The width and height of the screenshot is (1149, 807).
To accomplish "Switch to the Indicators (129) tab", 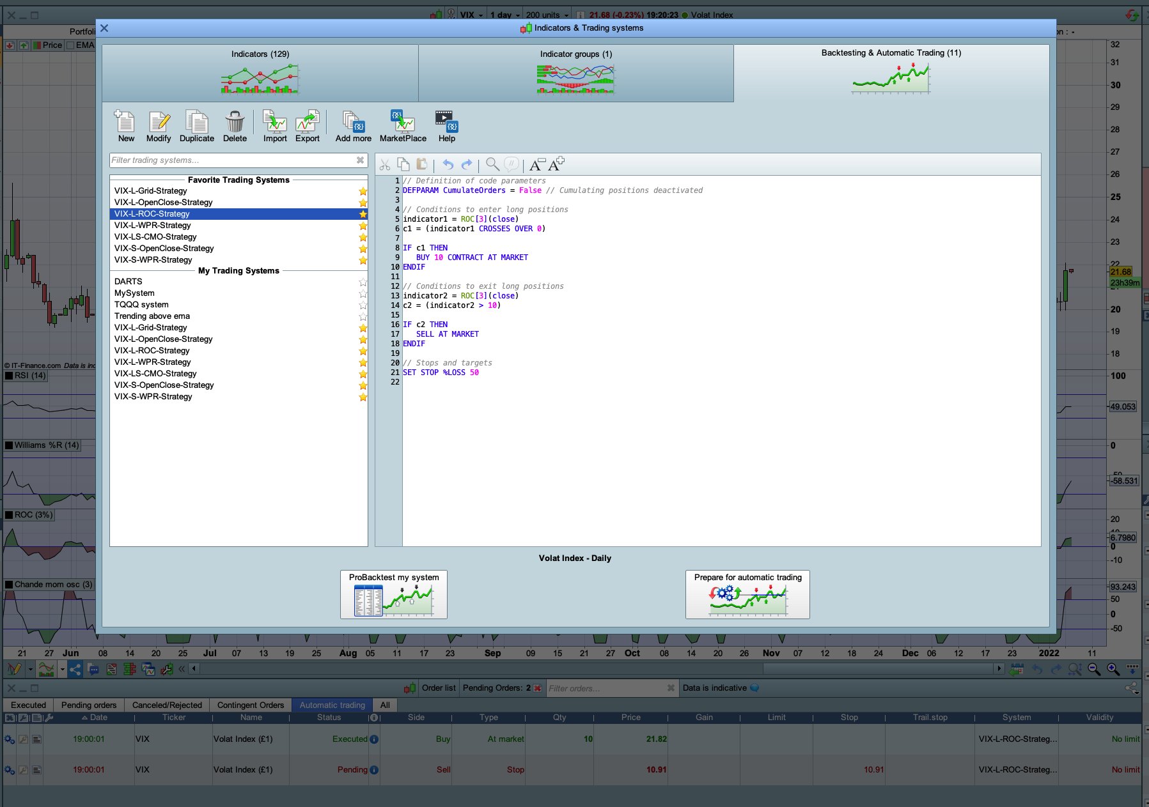I will pos(260,72).
